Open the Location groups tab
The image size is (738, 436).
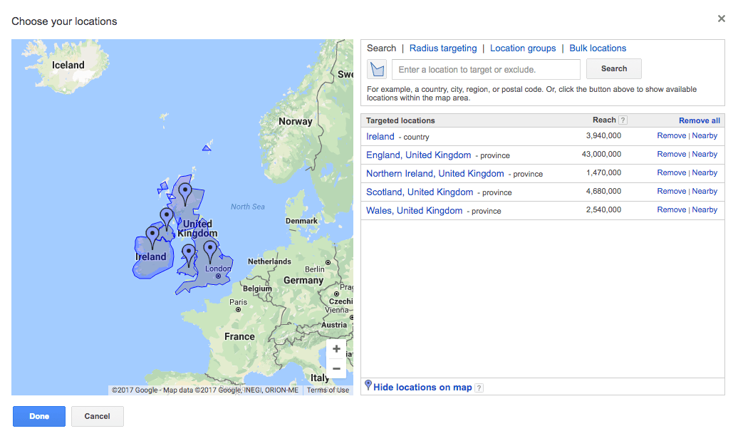pyautogui.click(x=523, y=48)
